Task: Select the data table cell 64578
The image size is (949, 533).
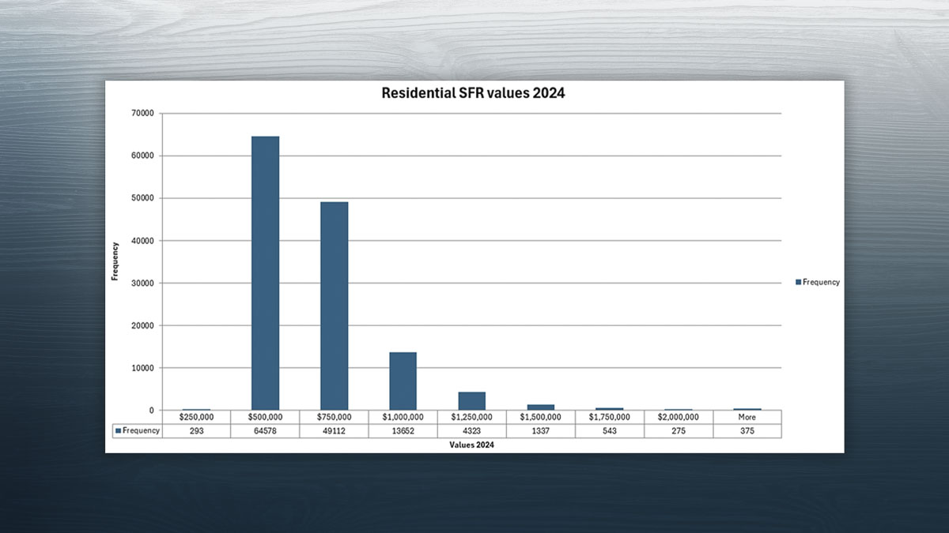Action: [x=265, y=430]
